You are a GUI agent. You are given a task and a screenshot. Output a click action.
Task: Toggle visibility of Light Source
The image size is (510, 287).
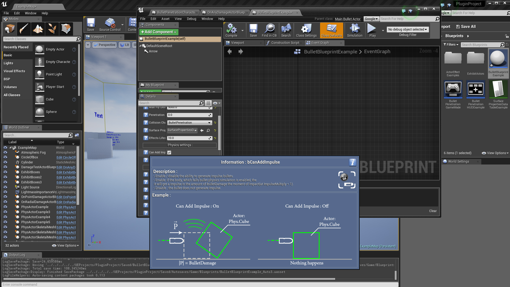[5, 187]
